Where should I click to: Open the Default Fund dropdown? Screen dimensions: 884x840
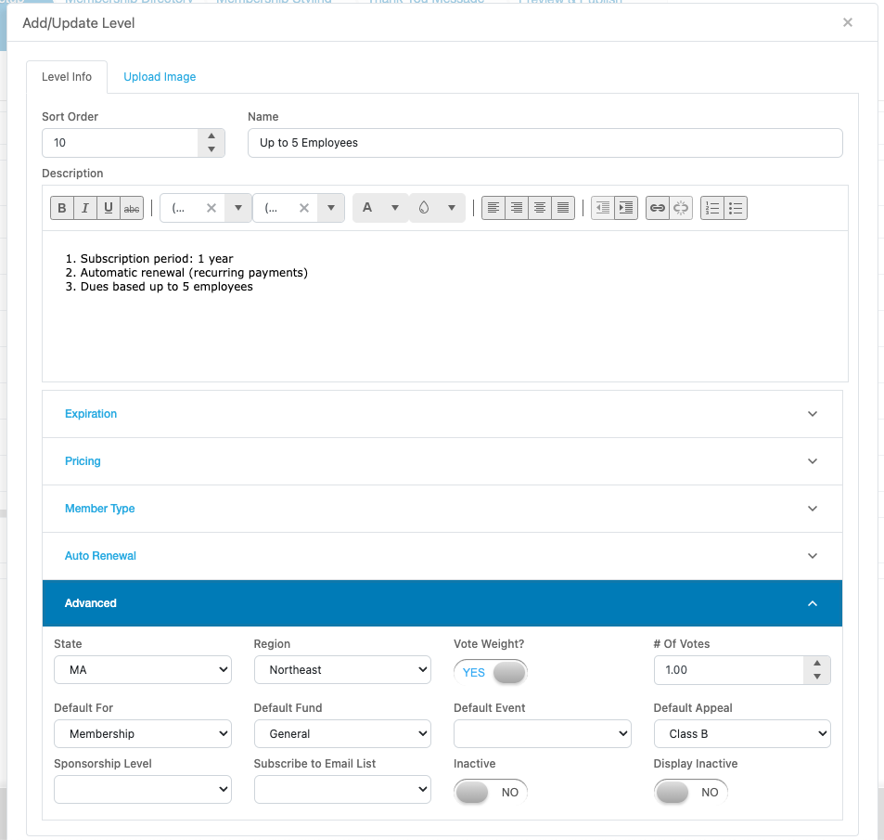click(x=342, y=733)
